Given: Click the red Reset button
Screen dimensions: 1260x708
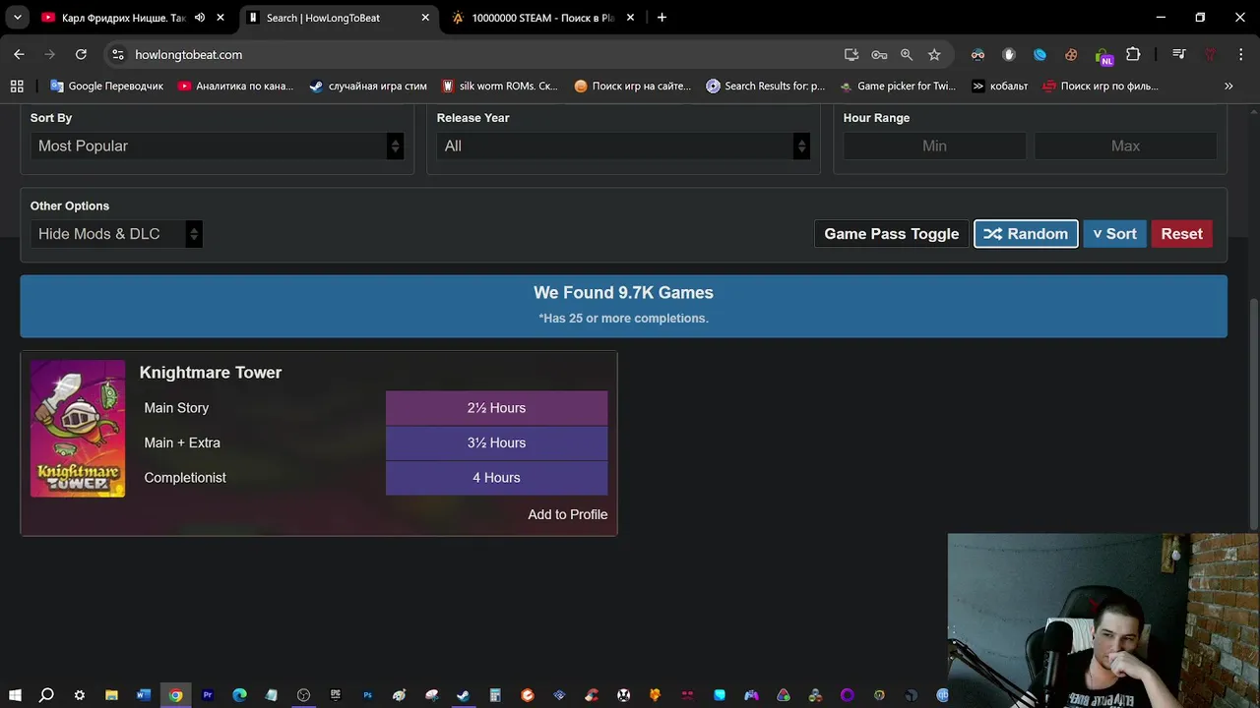Looking at the screenshot, I should coord(1181,234).
